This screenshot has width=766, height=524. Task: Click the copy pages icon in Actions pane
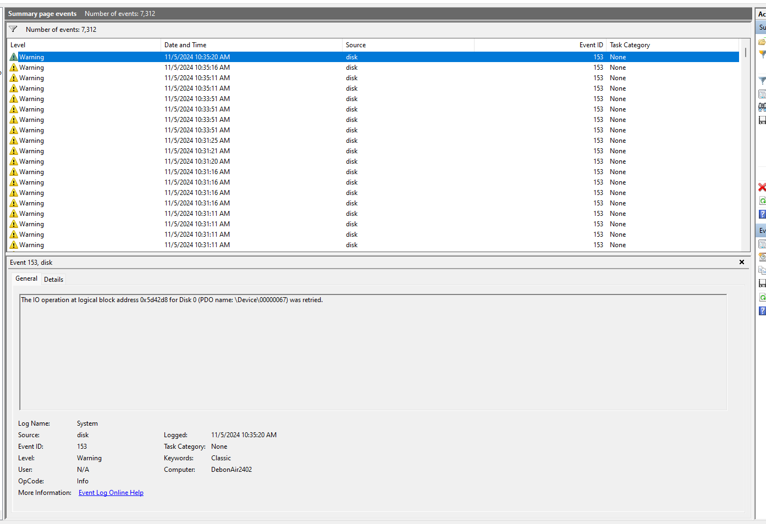[762, 270]
